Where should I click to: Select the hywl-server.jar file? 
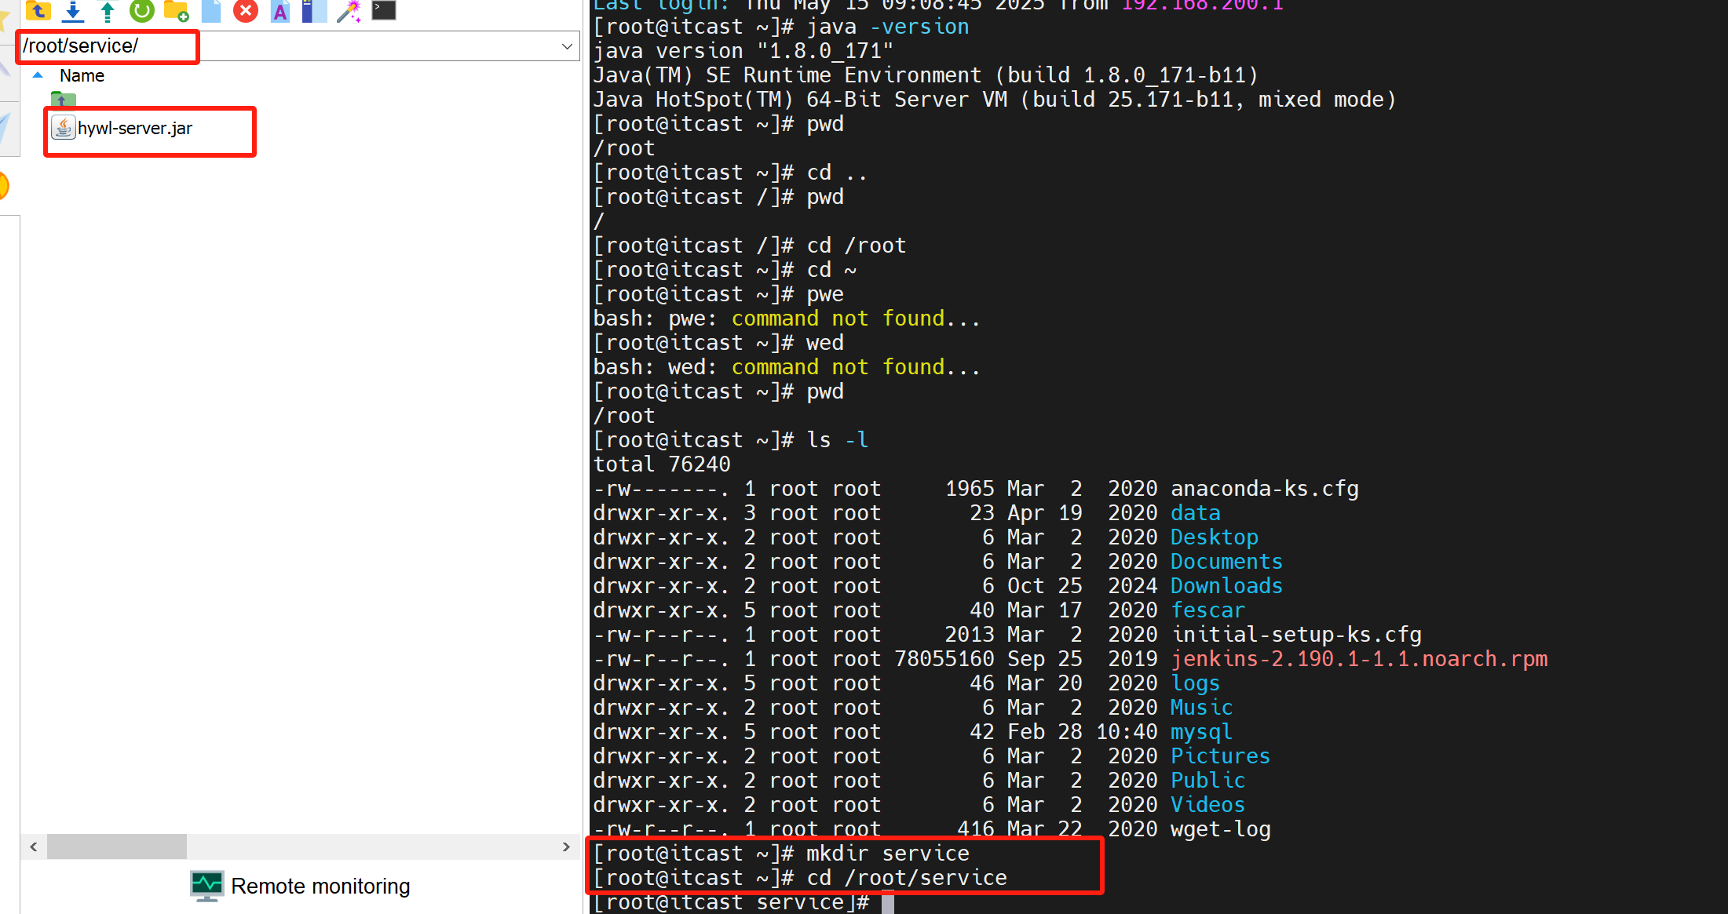(134, 129)
